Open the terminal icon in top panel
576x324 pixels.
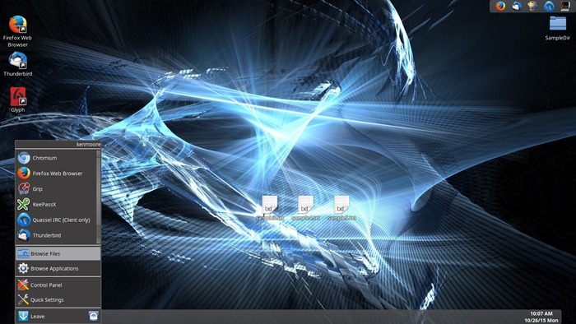(x=565, y=7)
